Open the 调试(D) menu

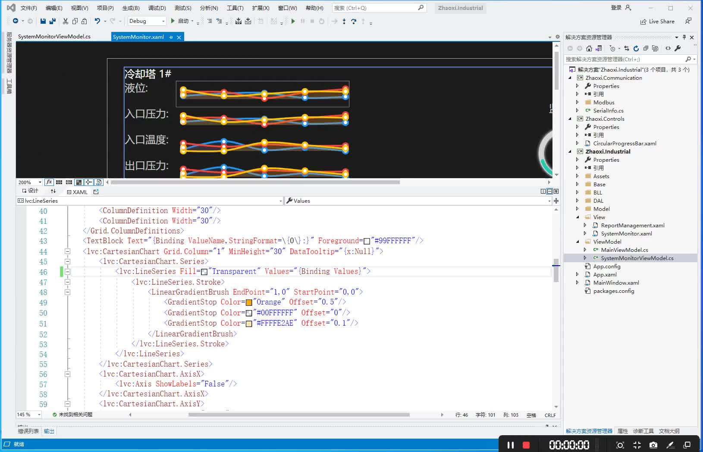[x=157, y=8]
